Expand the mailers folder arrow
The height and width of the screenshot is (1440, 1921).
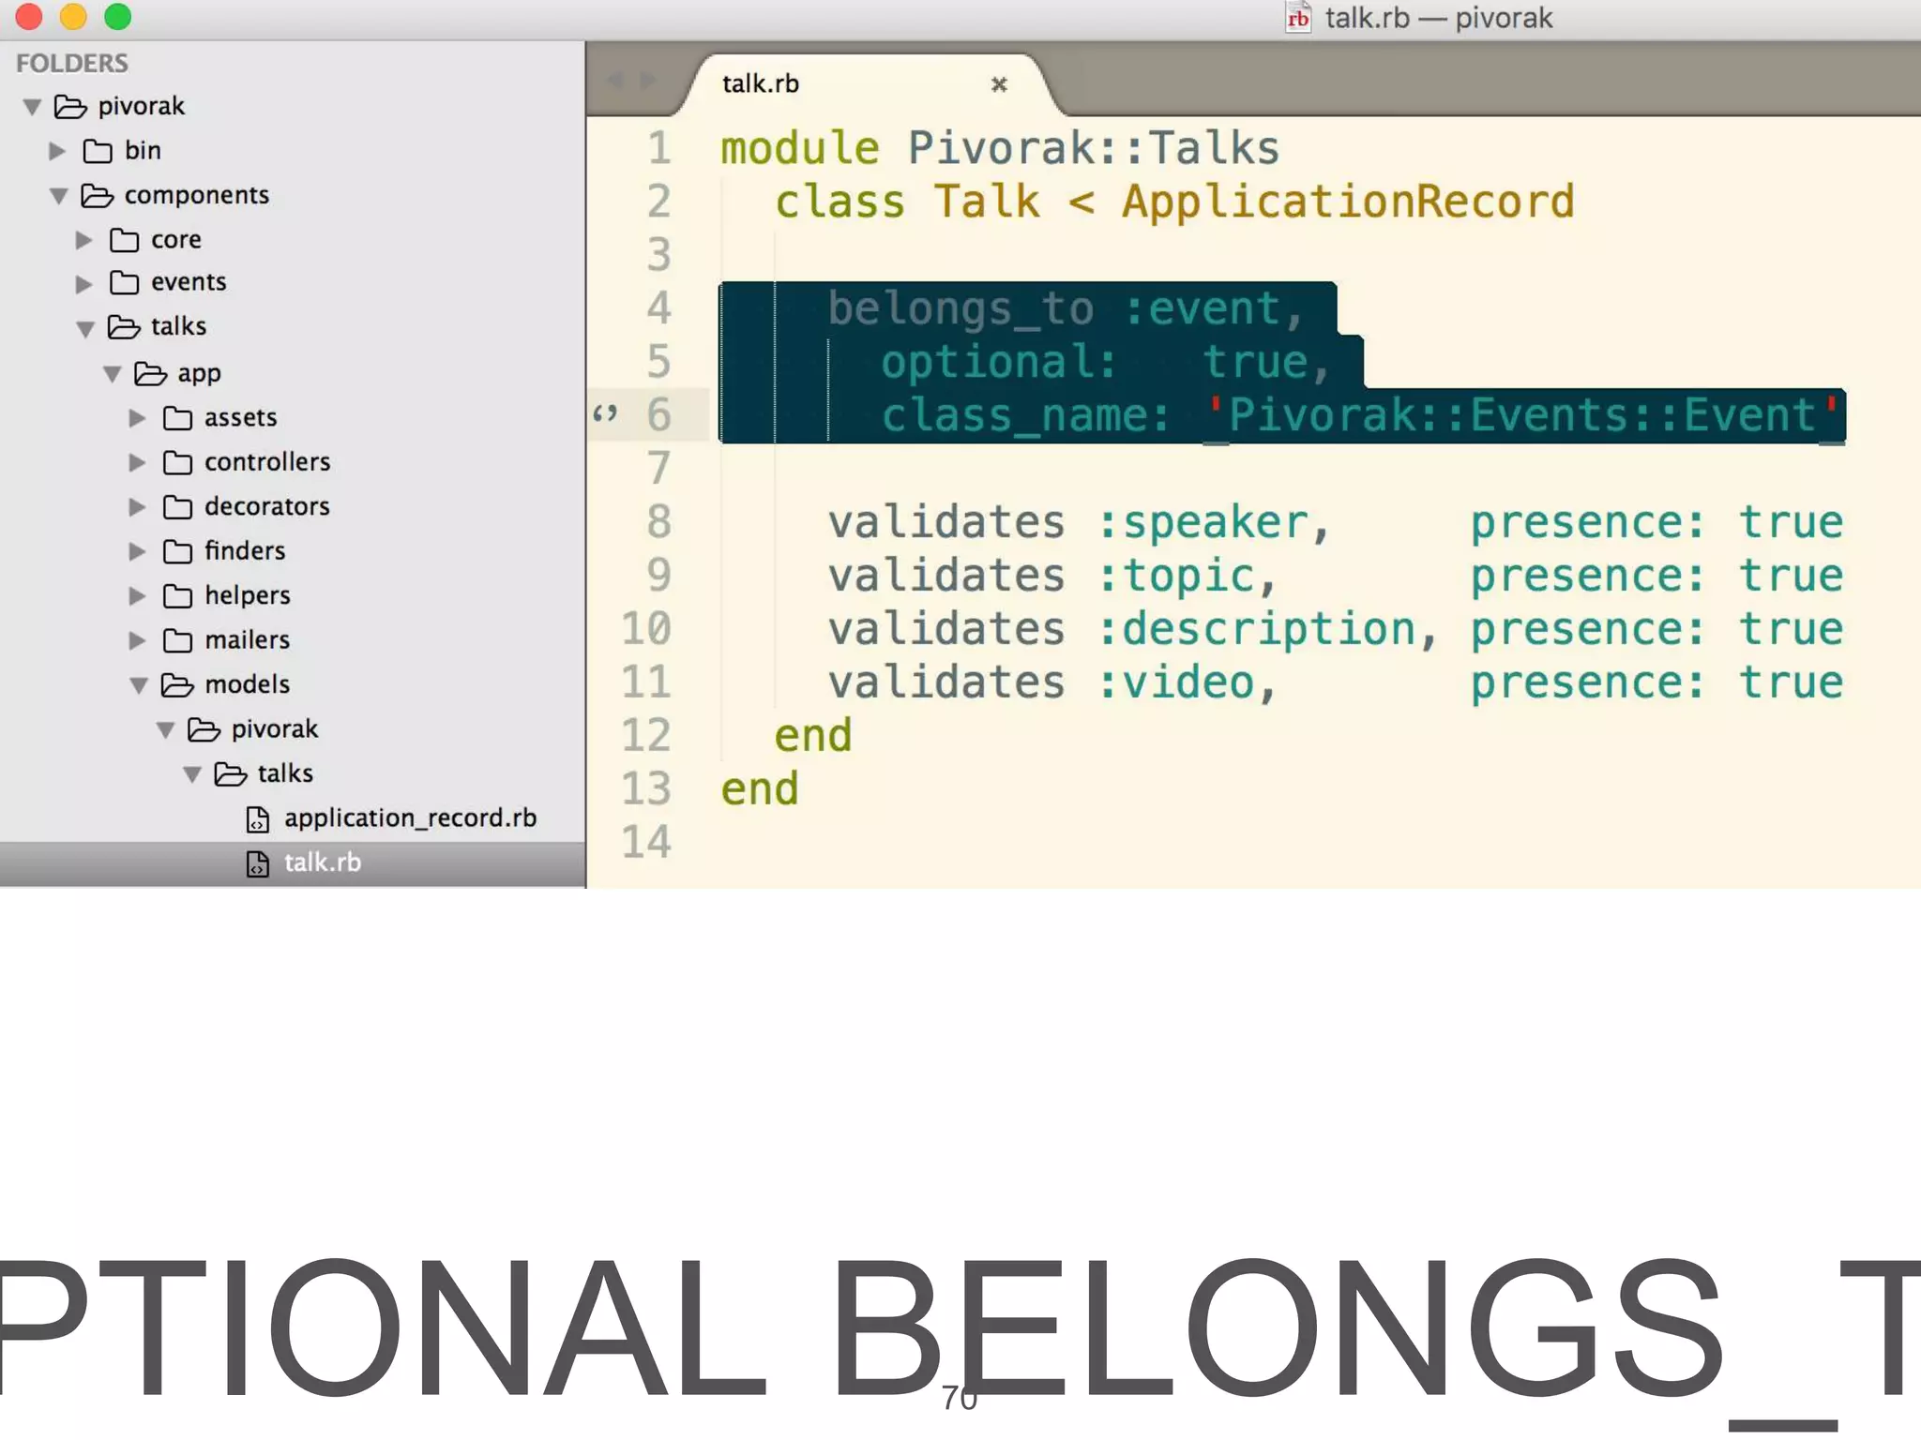[138, 640]
